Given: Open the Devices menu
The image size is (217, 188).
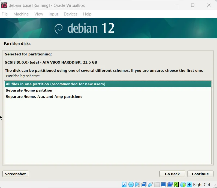Looking at the screenshot, I should pyautogui.click(x=71, y=14).
